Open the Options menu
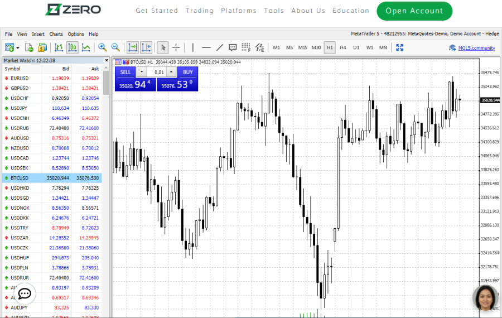 coord(75,34)
